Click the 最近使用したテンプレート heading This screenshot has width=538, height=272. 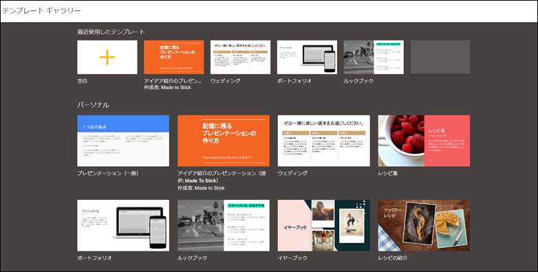coord(111,32)
